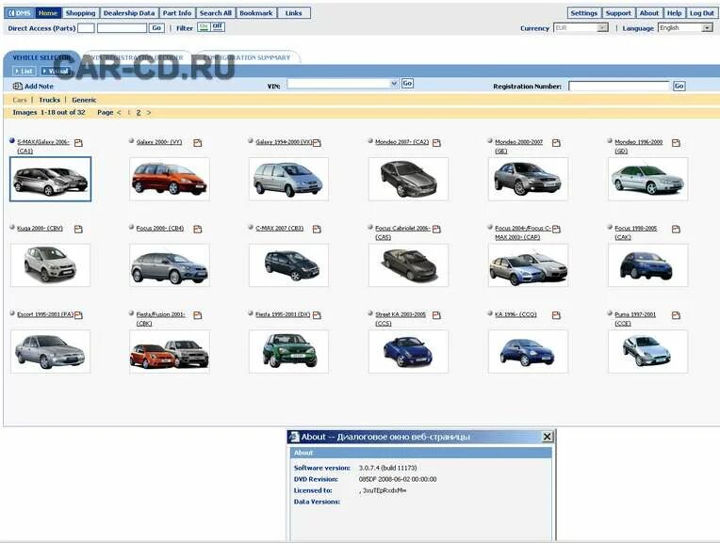The image size is (720, 543).
Task: Select the C-MAX 2007 (CB3) radio button
Action: [x=251, y=227]
